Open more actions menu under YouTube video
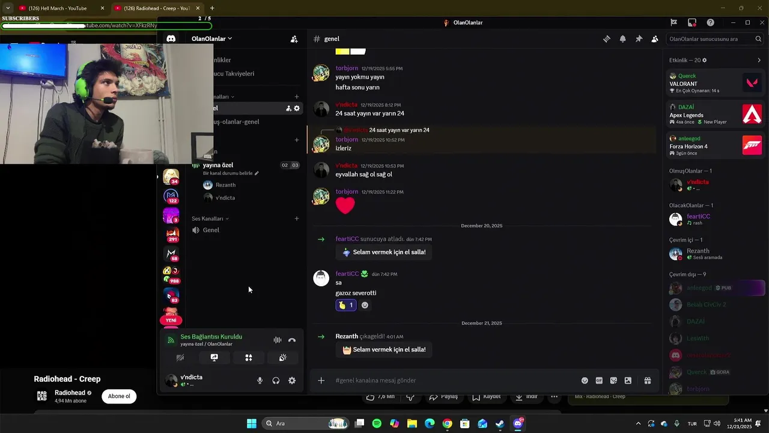 coord(555,397)
